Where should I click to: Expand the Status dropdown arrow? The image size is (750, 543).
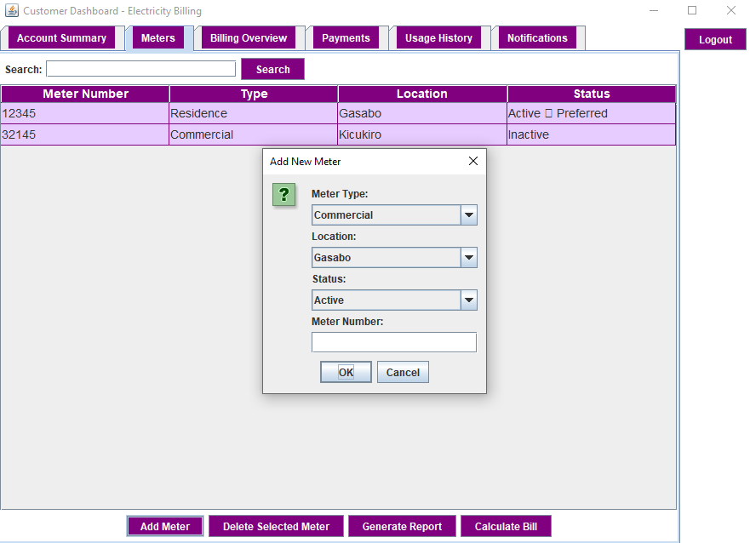tap(469, 300)
